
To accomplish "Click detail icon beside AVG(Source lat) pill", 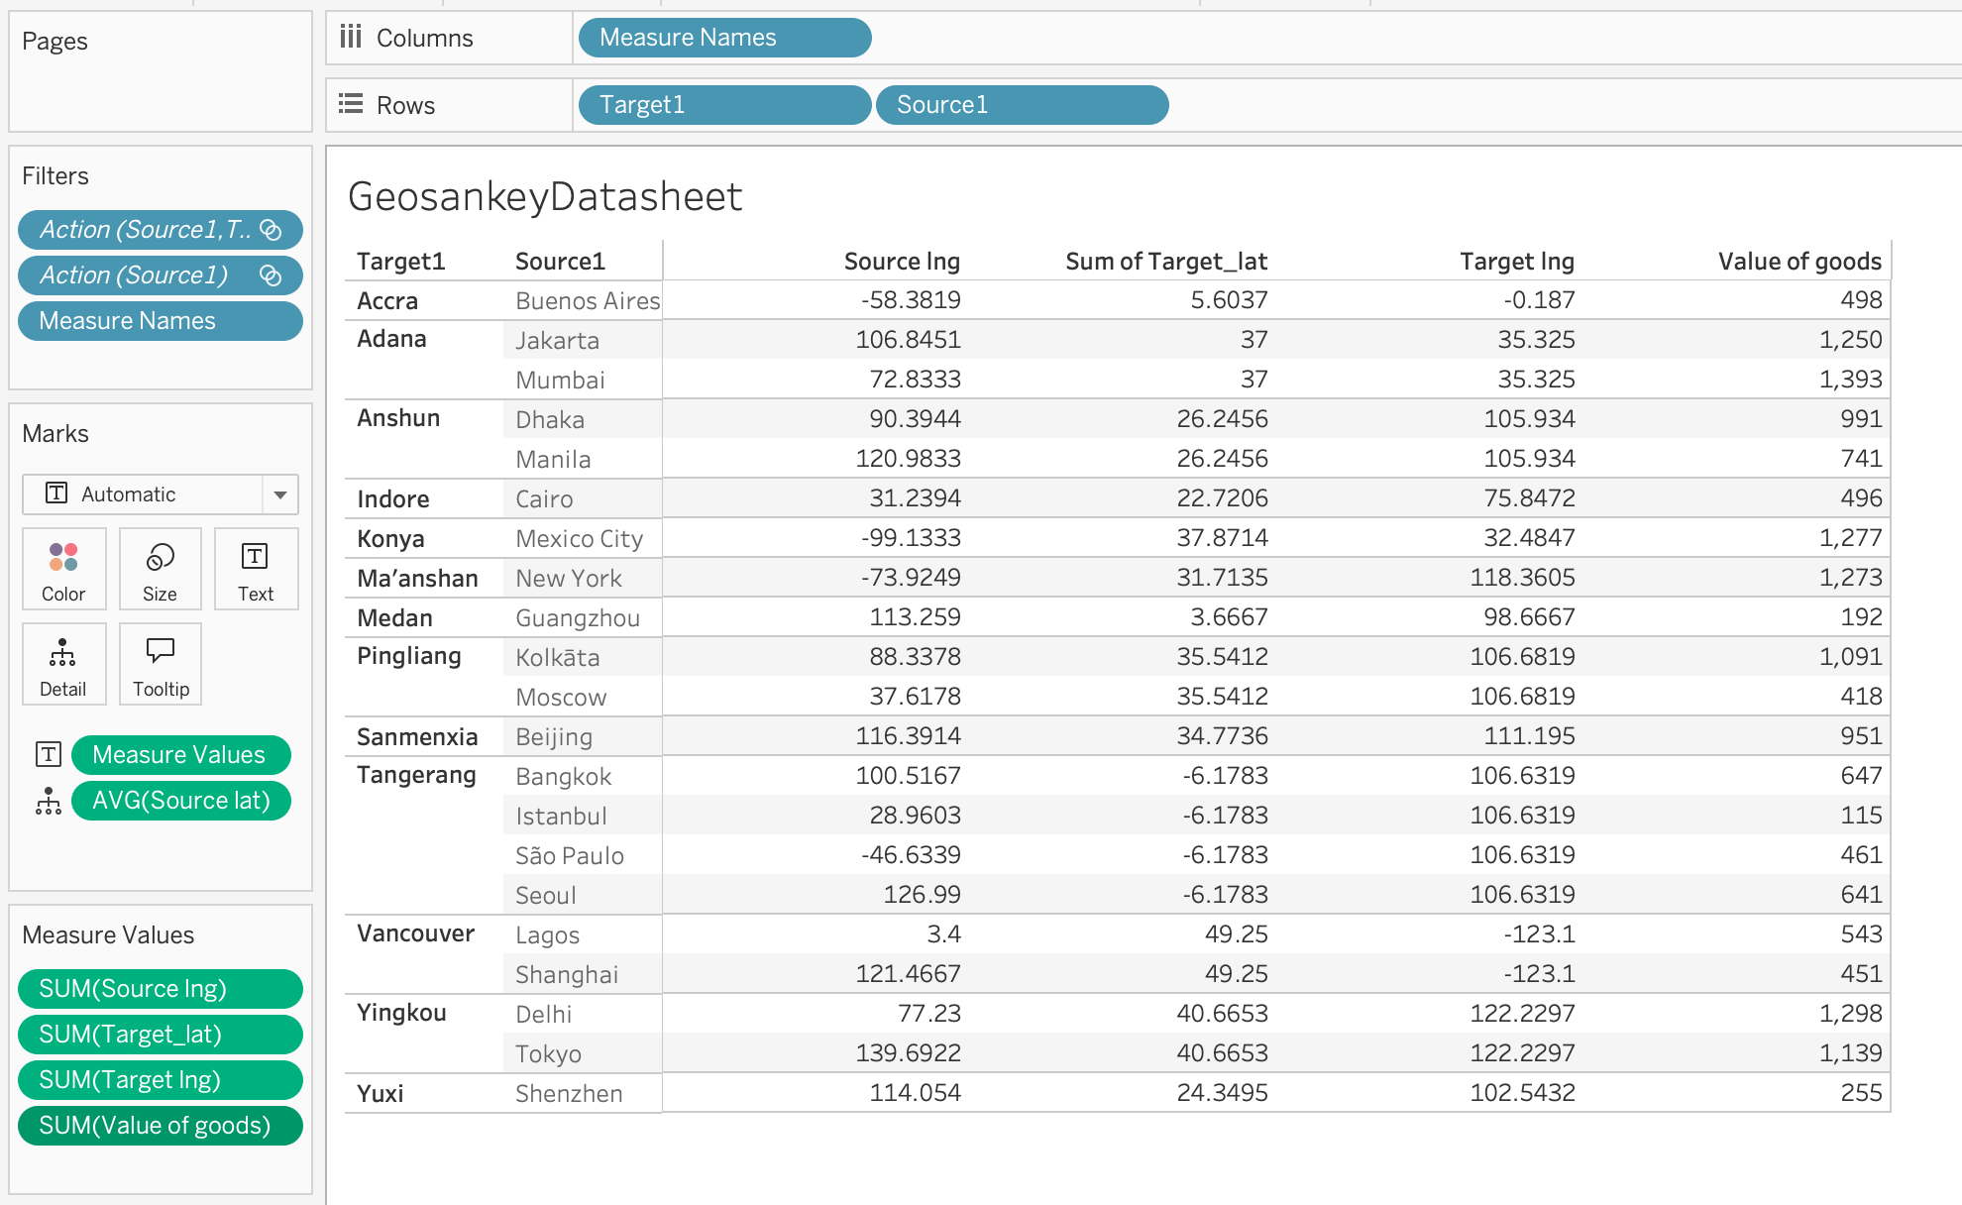I will click(49, 801).
